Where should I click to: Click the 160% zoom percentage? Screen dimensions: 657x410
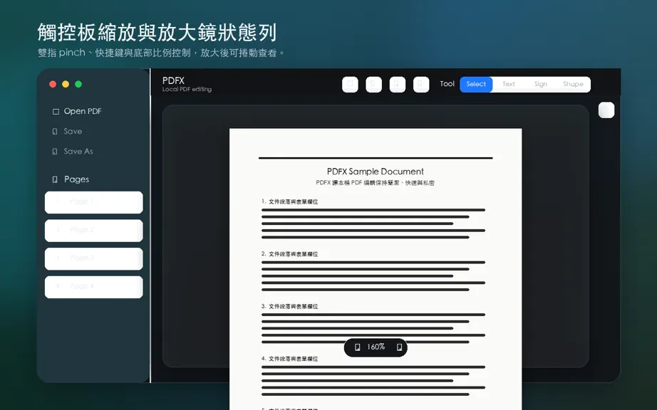(376, 347)
